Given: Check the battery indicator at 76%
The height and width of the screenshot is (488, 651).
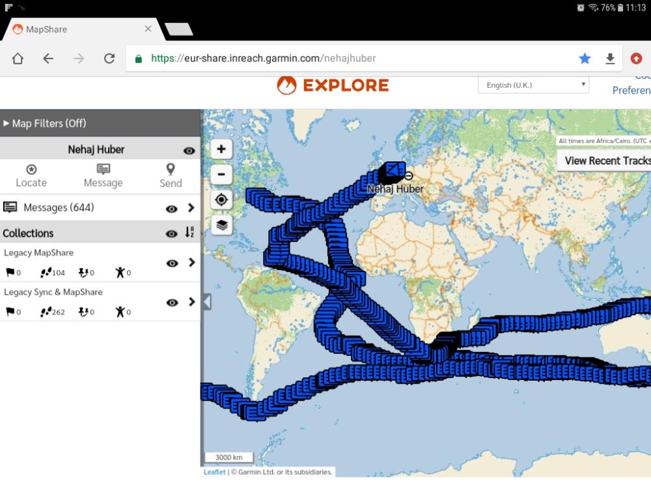Looking at the screenshot, I should [612, 7].
